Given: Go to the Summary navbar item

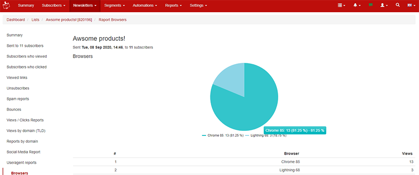Looking at the screenshot, I should pos(26,5).
